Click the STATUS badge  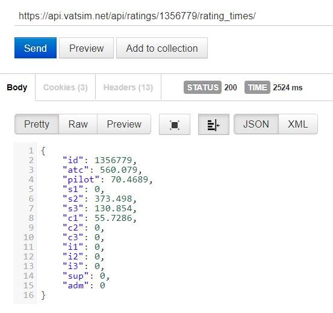(202, 87)
